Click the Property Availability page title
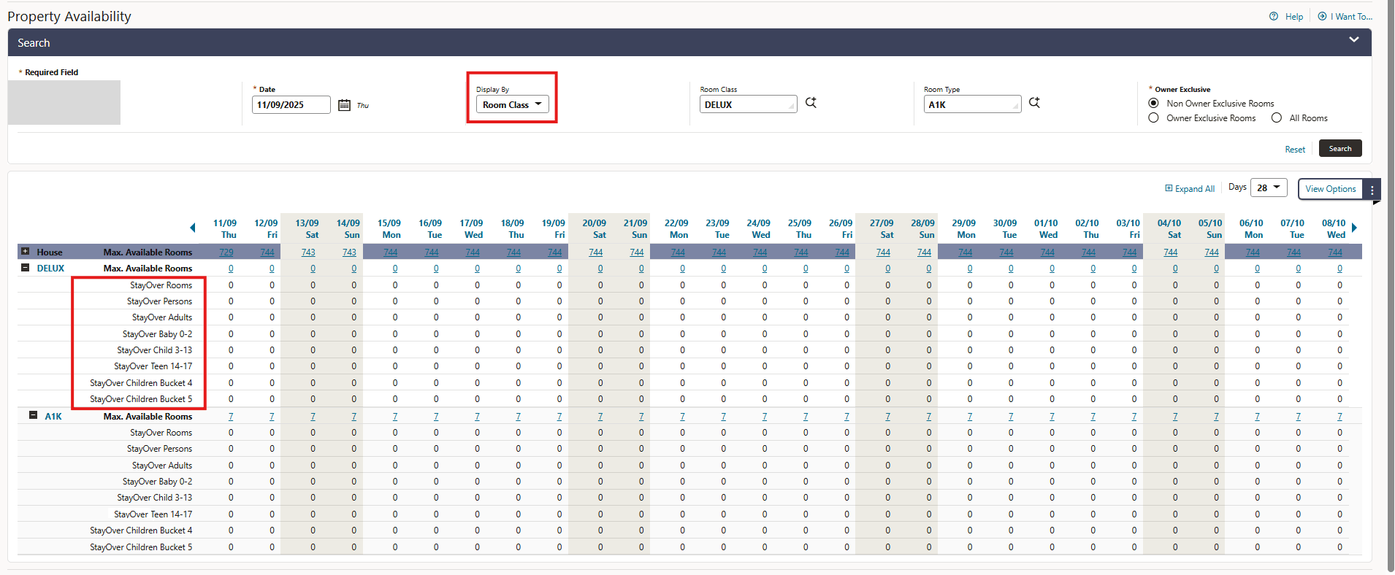The image size is (1395, 575). click(69, 16)
